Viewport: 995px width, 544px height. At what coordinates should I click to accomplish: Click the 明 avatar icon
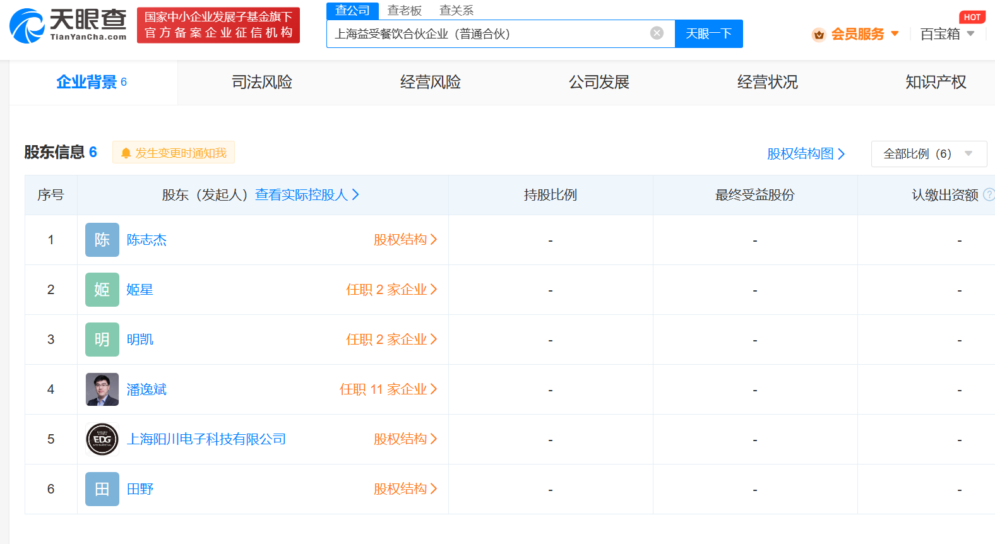(102, 340)
